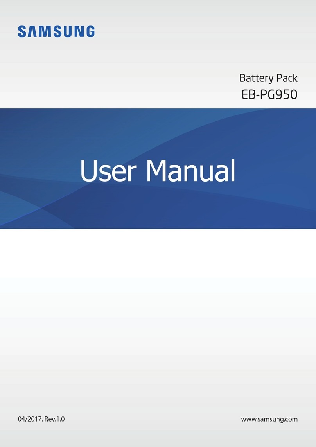Click the Samsung logo
This screenshot has height=447, width=316.
coord(56,31)
